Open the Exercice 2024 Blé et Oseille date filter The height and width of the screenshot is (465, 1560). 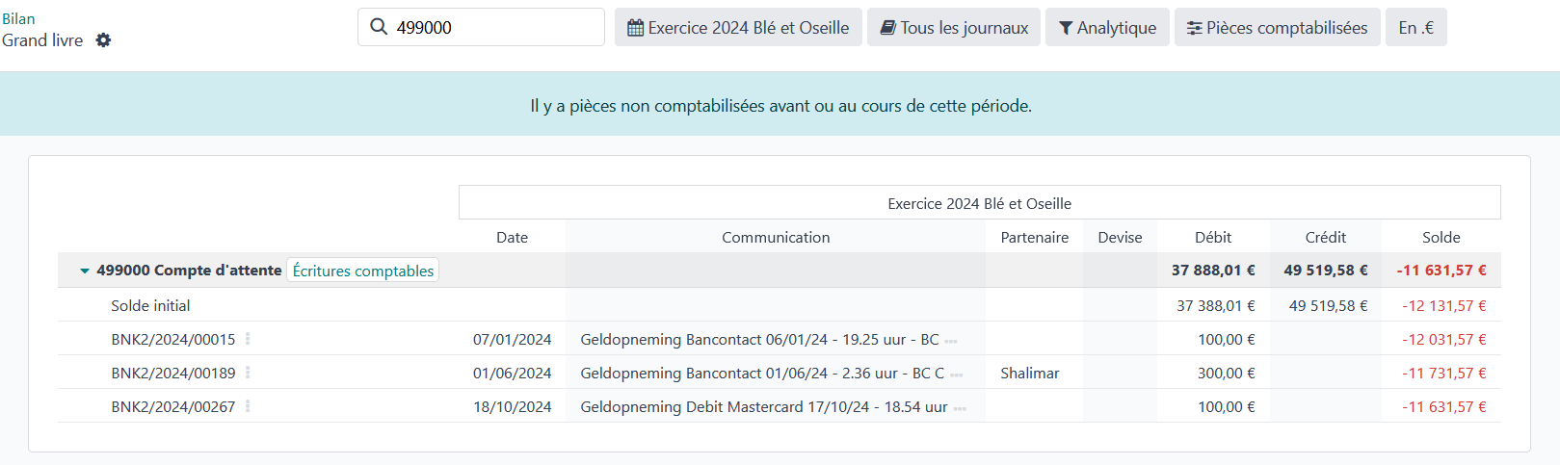coord(738,28)
